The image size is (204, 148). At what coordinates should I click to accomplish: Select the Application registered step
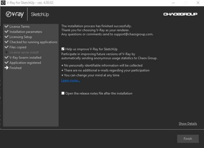[x=25, y=63]
